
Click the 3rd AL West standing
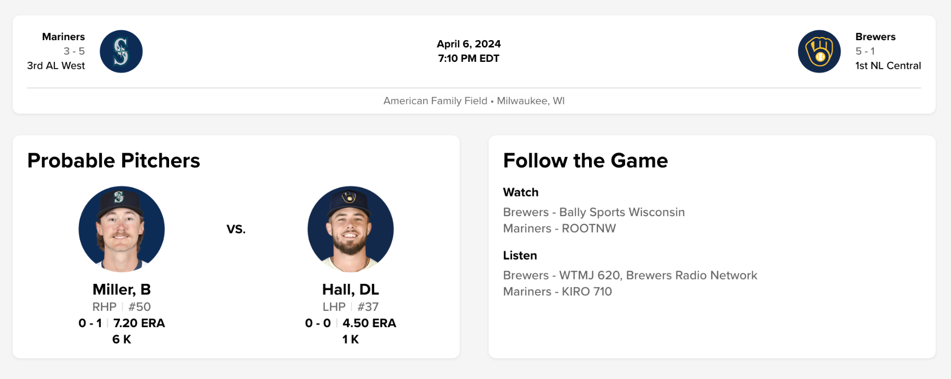point(56,66)
